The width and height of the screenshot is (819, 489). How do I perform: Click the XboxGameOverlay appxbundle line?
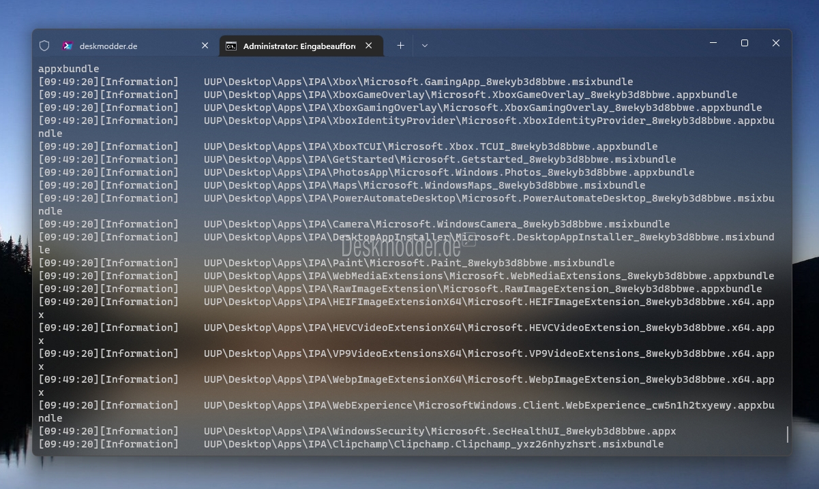(388, 95)
